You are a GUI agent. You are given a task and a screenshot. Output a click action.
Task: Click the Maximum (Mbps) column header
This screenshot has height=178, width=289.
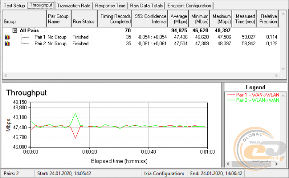coord(221,19)
